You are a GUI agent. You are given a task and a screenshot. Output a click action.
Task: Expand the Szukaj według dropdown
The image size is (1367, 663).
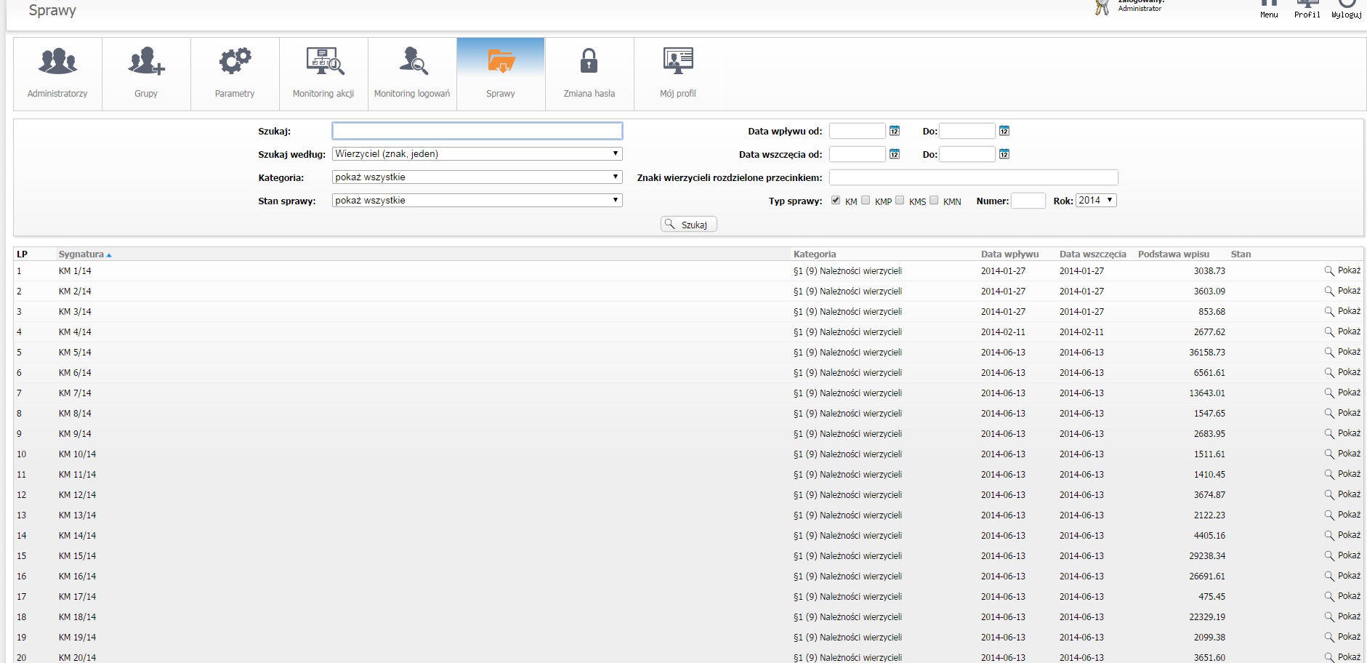477,154
